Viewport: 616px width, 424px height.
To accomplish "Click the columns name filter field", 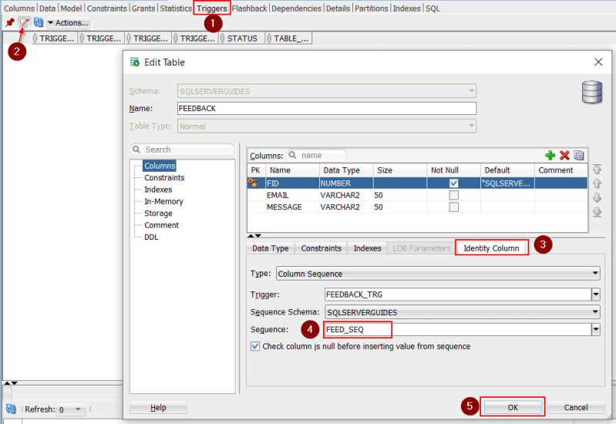I will click(x=317, y=155).
